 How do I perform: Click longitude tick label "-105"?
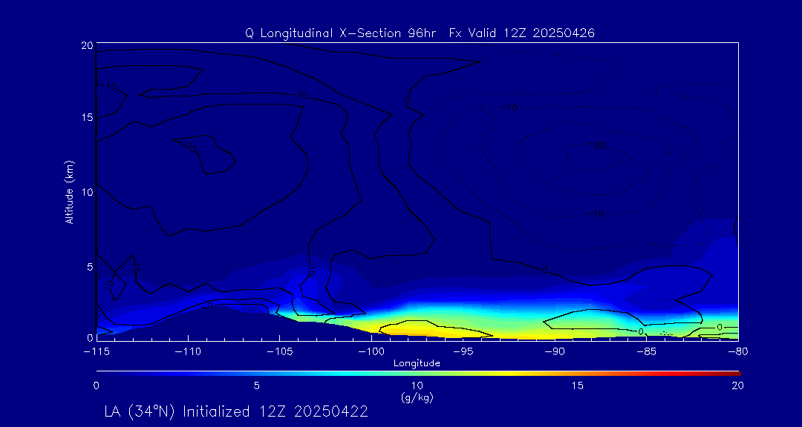click(280, 351)
